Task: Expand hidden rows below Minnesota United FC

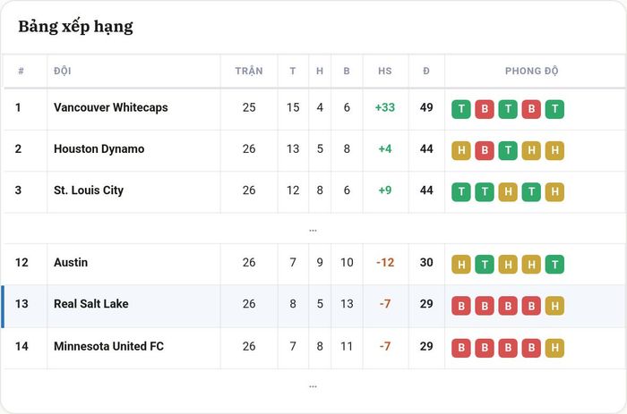Action: tap(313, 386)
